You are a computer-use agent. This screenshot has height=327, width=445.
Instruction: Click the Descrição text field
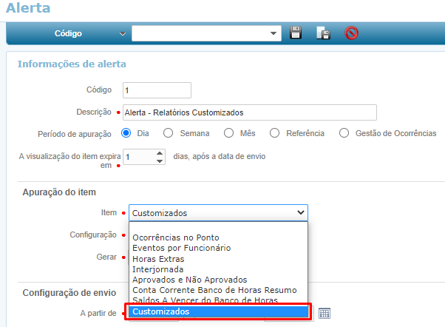250,112
